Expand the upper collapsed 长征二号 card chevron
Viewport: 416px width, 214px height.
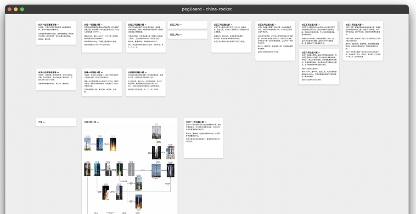point(181,25)
